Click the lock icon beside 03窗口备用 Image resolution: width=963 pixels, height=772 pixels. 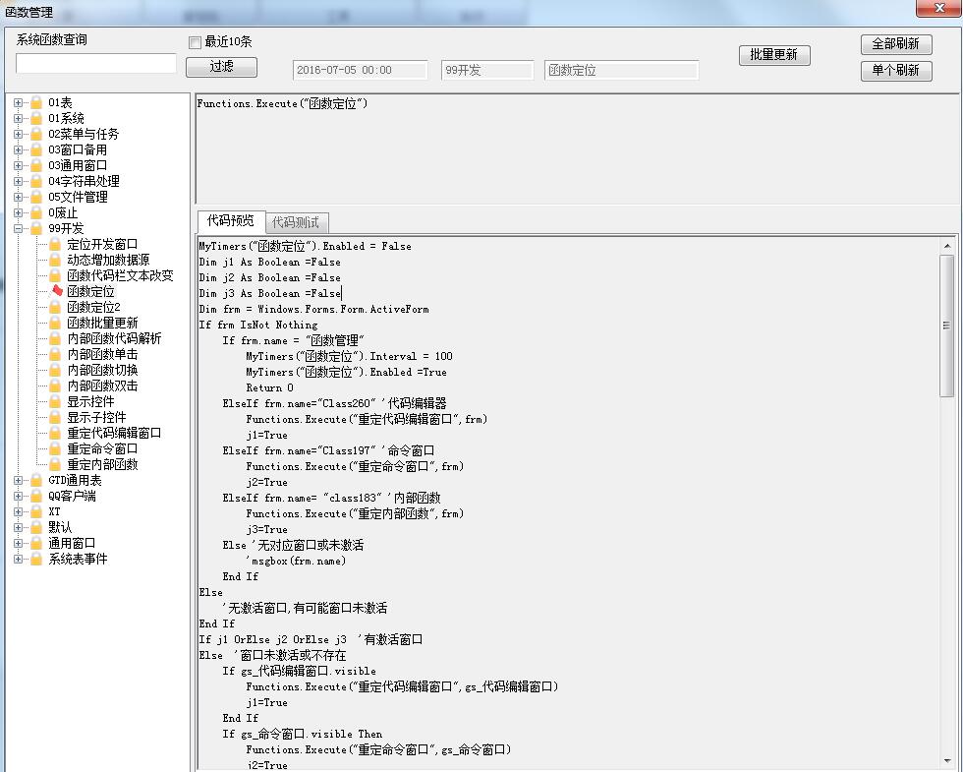(37, 149)
